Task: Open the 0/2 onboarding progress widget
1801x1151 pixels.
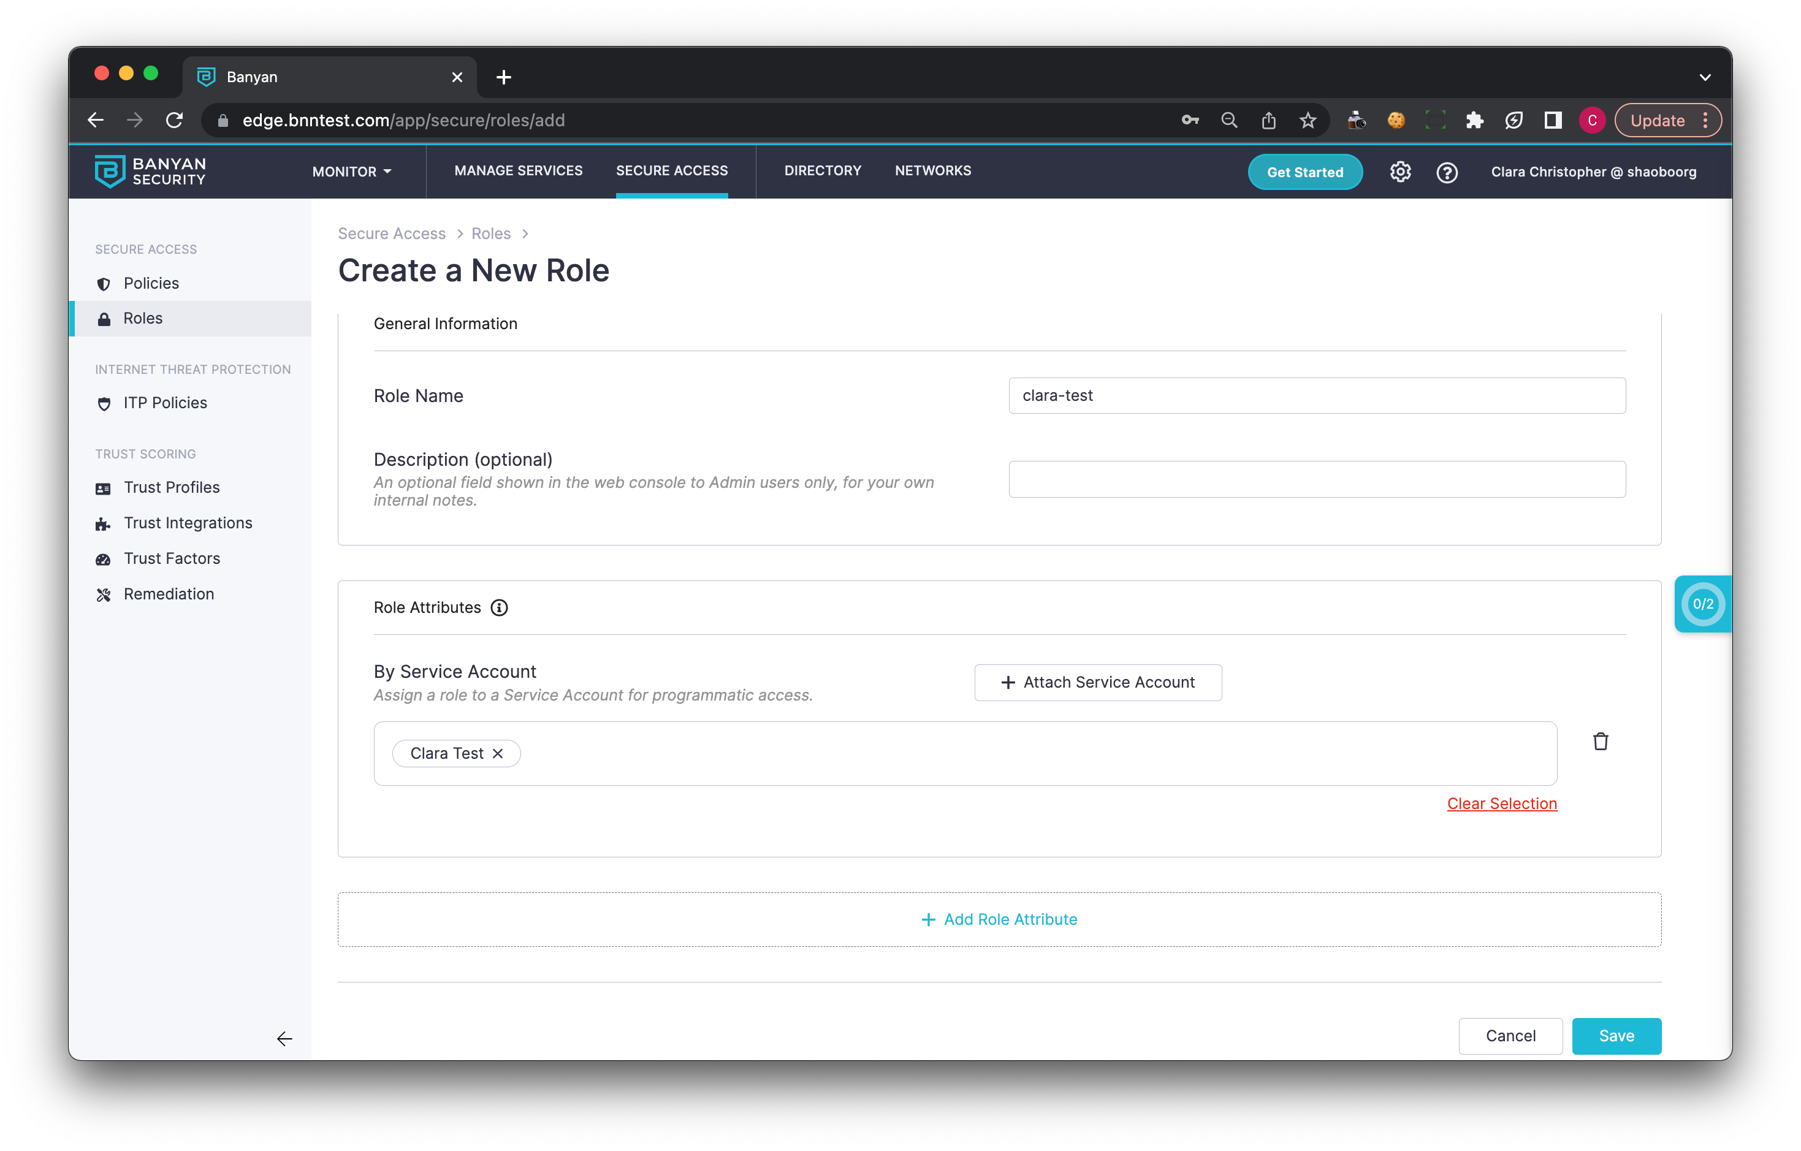Action: 1702,604
